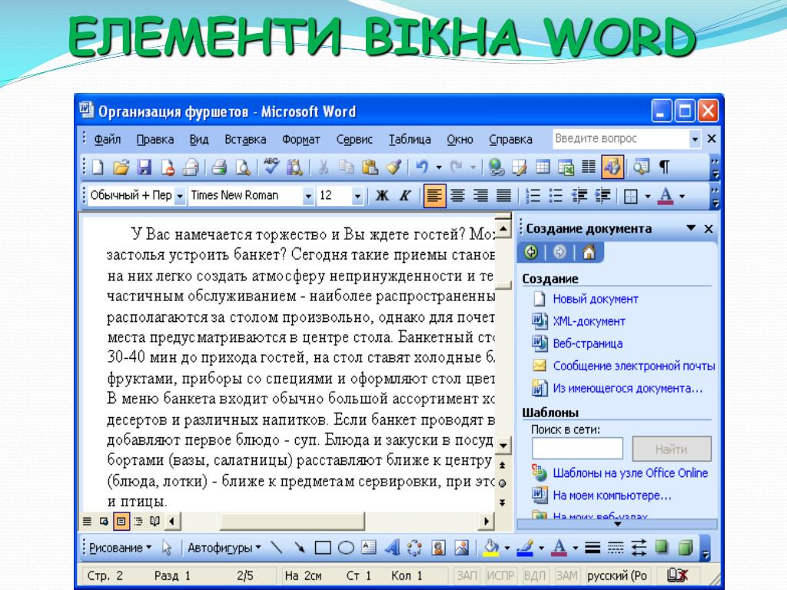Click the Print icon in the toolbar
The height and width of the screenshot is (590, 787).
[x=219, y=167]
